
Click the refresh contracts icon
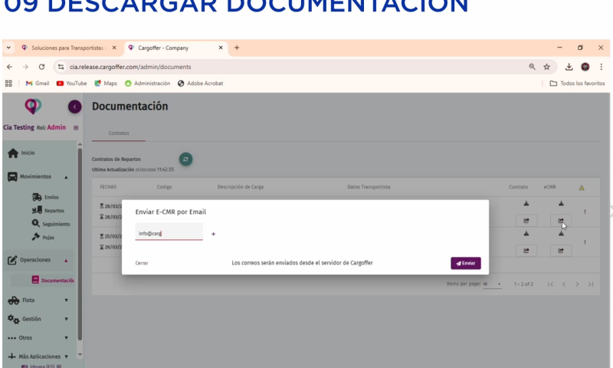(185, 159)
